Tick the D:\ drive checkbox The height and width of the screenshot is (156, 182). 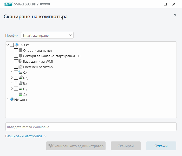(16, 78)
